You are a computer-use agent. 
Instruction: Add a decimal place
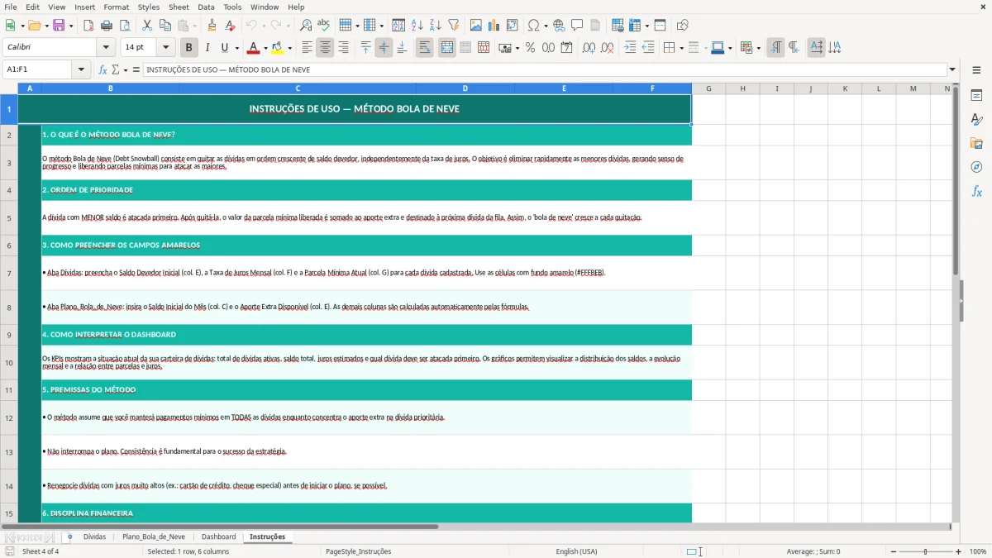[x=589, y=48]
